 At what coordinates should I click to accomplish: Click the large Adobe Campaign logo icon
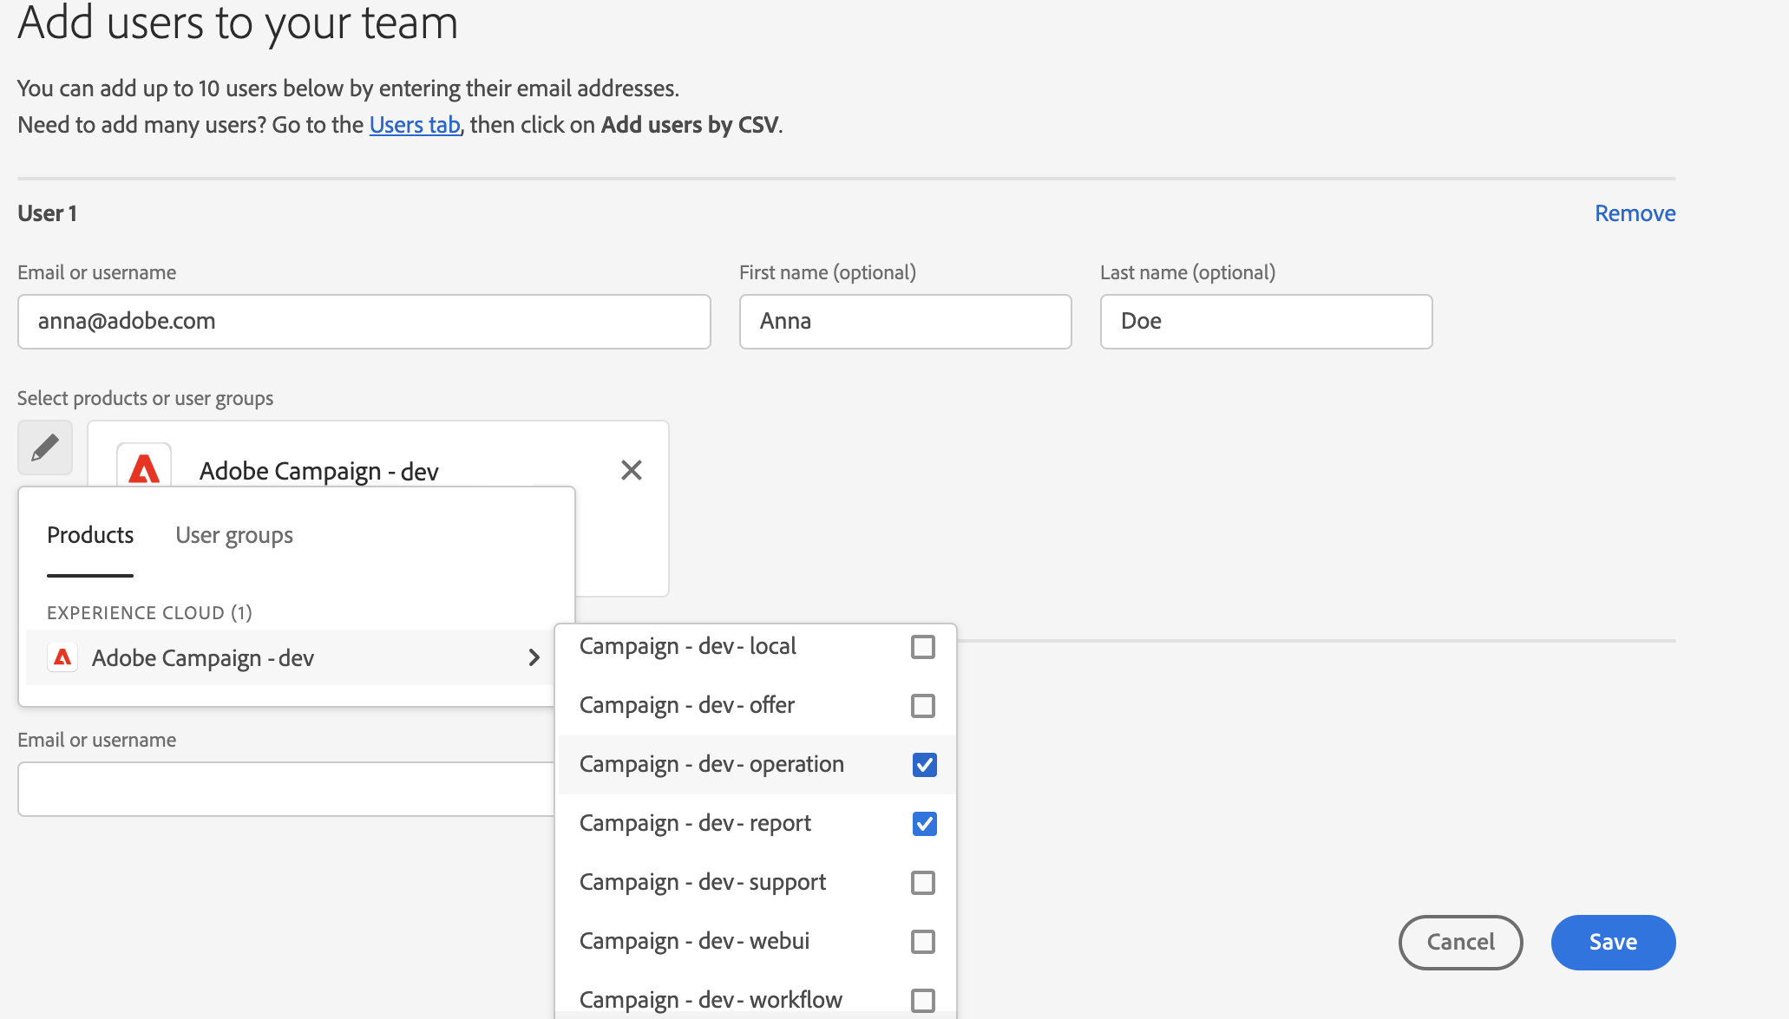tap(144, 467)
